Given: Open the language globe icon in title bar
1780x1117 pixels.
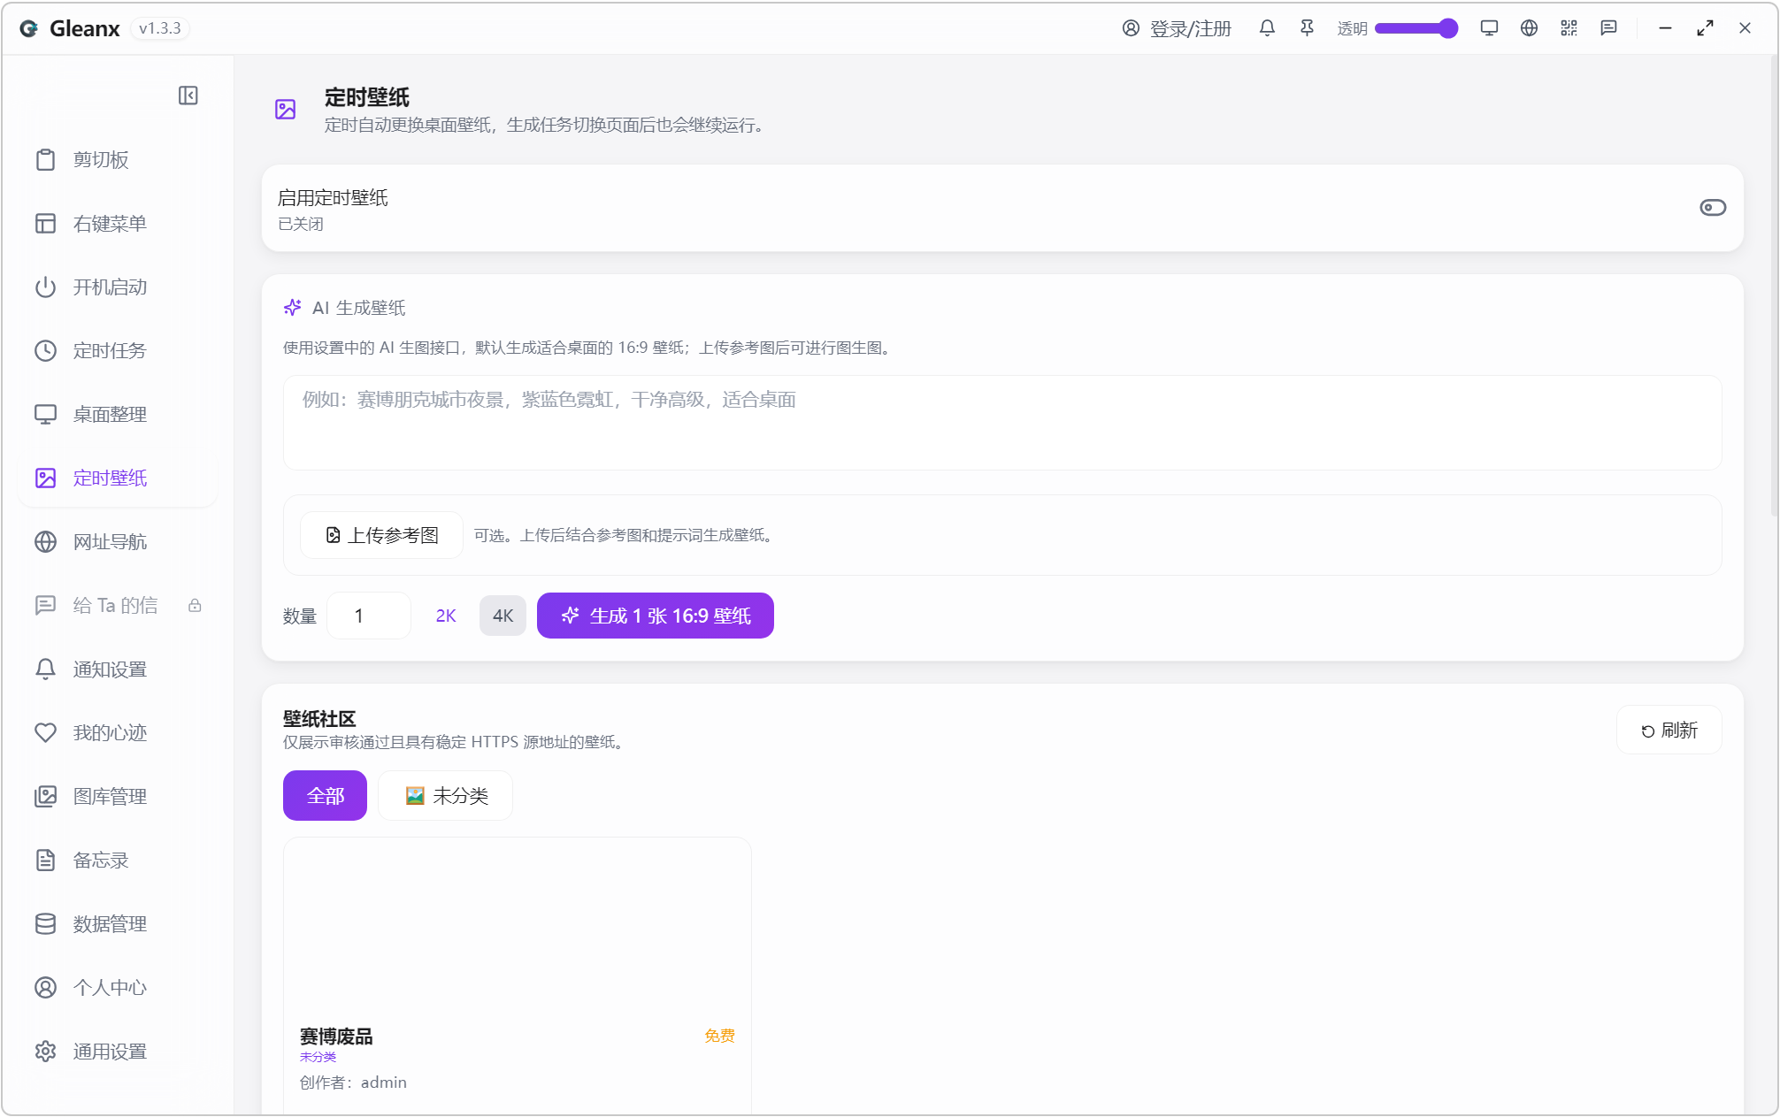Looking at the screenshot, I should [1529, 28].
